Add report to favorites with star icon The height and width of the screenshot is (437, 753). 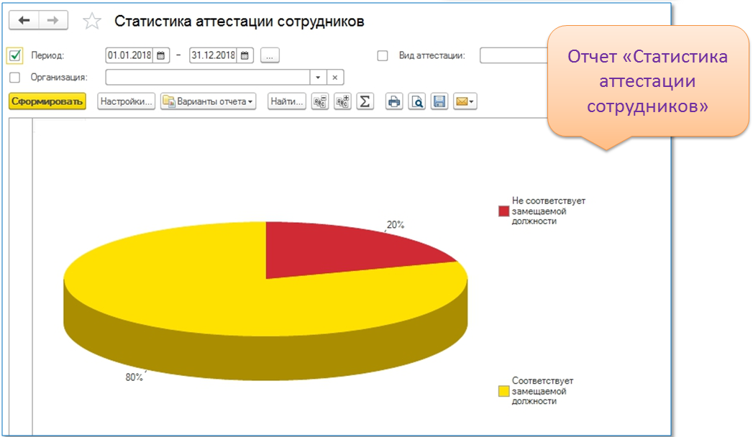point(92,22)
